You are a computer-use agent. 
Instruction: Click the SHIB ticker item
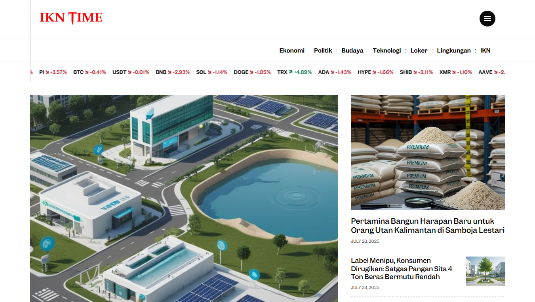click(416, 72)
